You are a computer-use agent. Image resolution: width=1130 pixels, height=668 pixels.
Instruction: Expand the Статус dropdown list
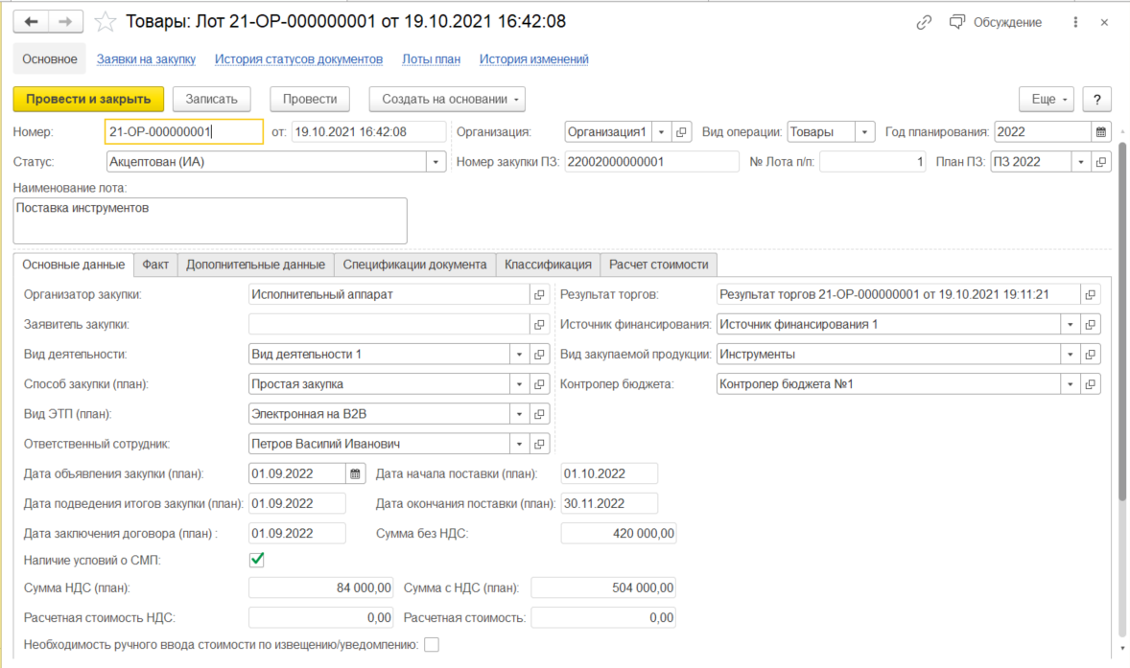pos(436,162)
